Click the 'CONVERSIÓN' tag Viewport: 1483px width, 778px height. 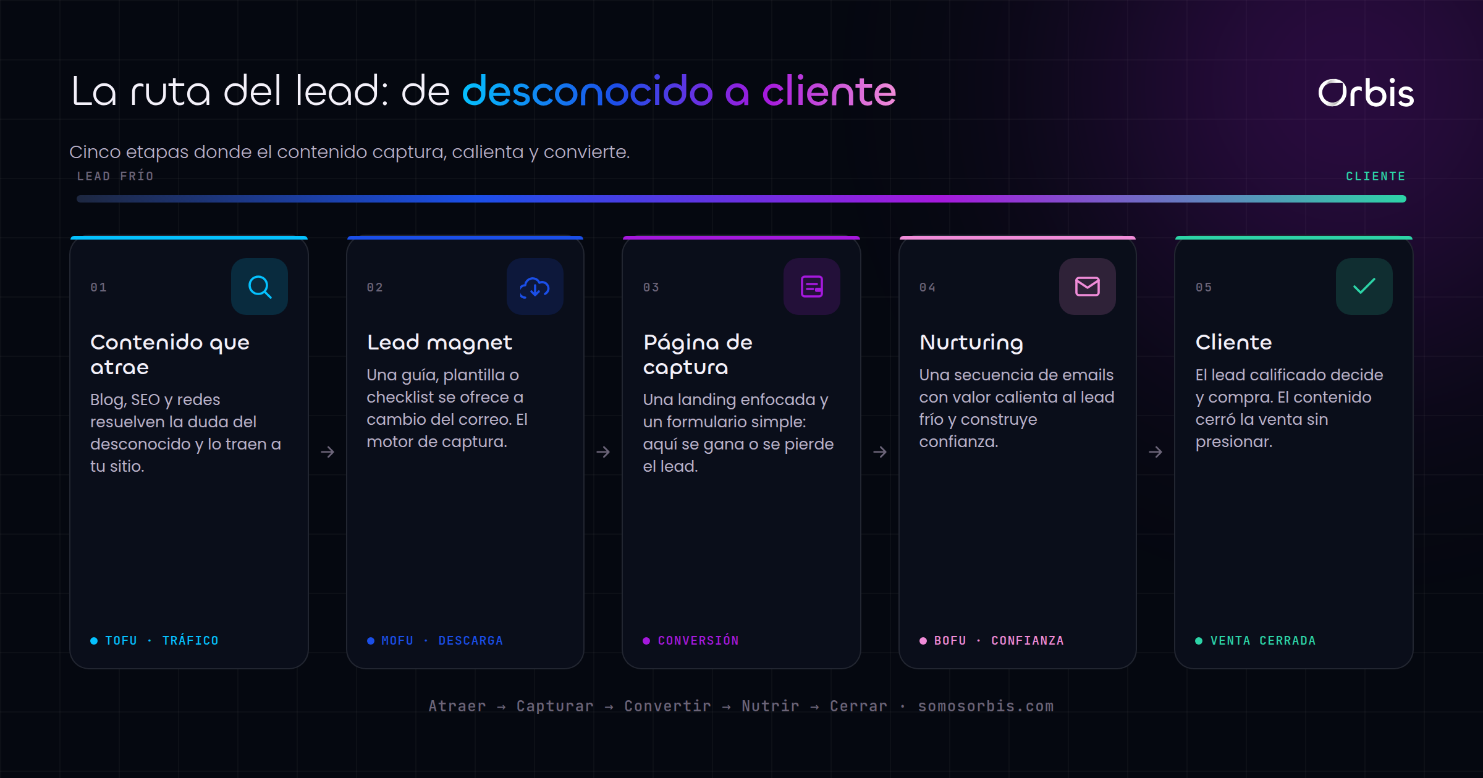[x=698, y=641]
